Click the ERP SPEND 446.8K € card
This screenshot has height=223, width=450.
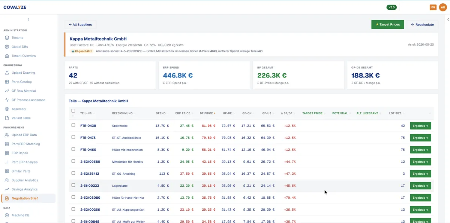point(204,76)
